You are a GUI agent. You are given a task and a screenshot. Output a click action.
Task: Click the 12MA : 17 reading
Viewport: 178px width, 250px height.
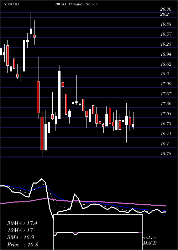(x=20, y=230)
